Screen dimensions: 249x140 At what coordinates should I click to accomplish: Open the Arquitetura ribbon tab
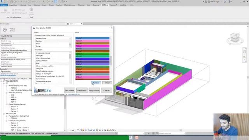[13, 5]
